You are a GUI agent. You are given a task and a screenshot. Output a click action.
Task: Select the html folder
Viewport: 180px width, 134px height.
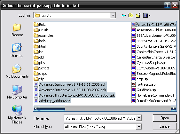[40, 46]
